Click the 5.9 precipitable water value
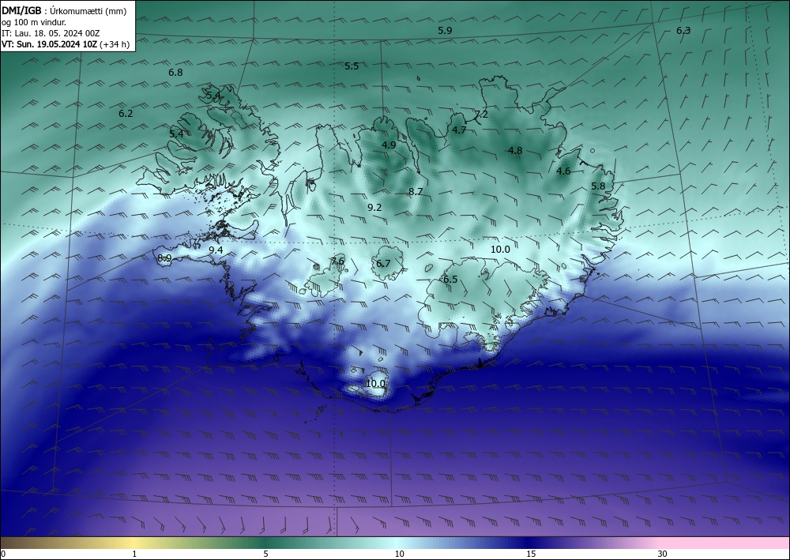Image resolution: width=790 pixels, height=560 pixels. click(445, 30)
